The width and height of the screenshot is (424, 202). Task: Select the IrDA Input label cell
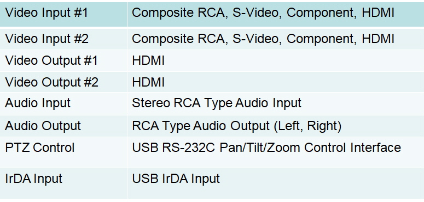(63, 183)
